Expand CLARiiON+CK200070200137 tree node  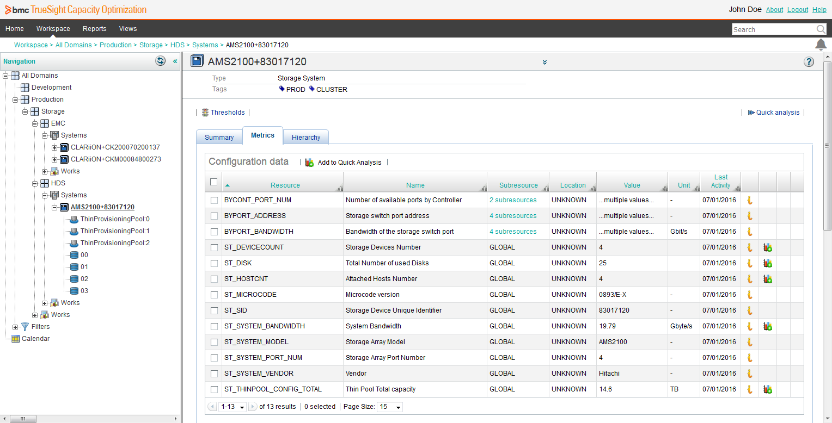tap(54, 147)
